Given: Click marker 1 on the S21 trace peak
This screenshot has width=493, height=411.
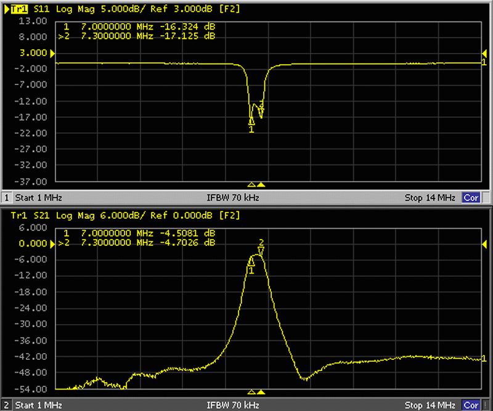Looking at the screenshot, I should pyautogui.click(x=251, y=263).
